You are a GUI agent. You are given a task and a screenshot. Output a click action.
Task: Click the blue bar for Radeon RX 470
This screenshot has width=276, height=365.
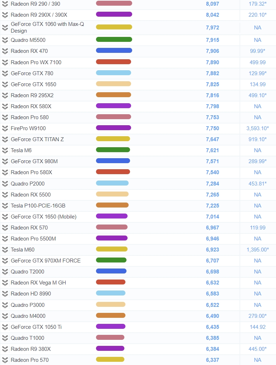point(114,50)
